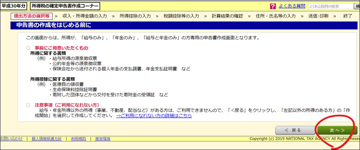360x150 pixels.
Task: Select the 所得控除の入力 step
Action: pyautogui.click(x=135, y=16)
